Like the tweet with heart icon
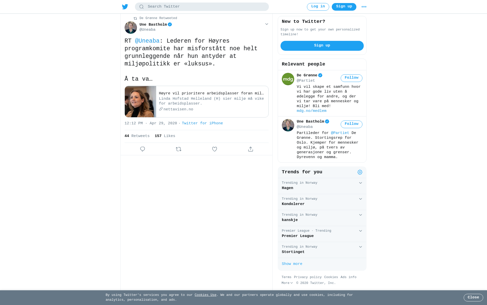The height and width of the screenshot is (305, 487). coord(215,149)
